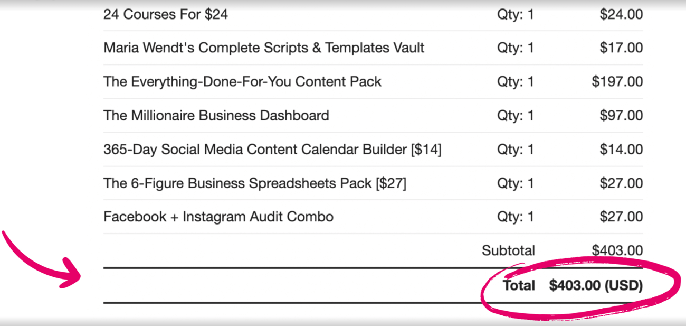This screenshot has width=686, height=326.
Task: Click the Subtotal label
Action: pyautogui.click(x=508, y=250)
